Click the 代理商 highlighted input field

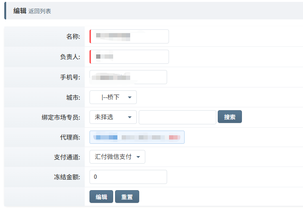137,137
